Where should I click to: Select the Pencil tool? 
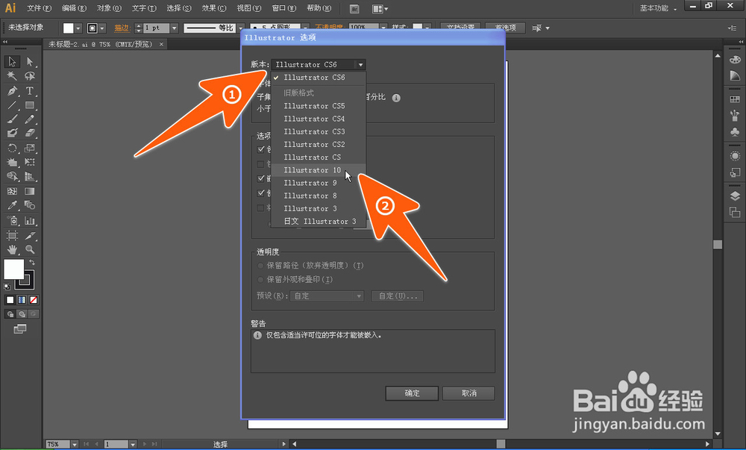click(30, 119)
